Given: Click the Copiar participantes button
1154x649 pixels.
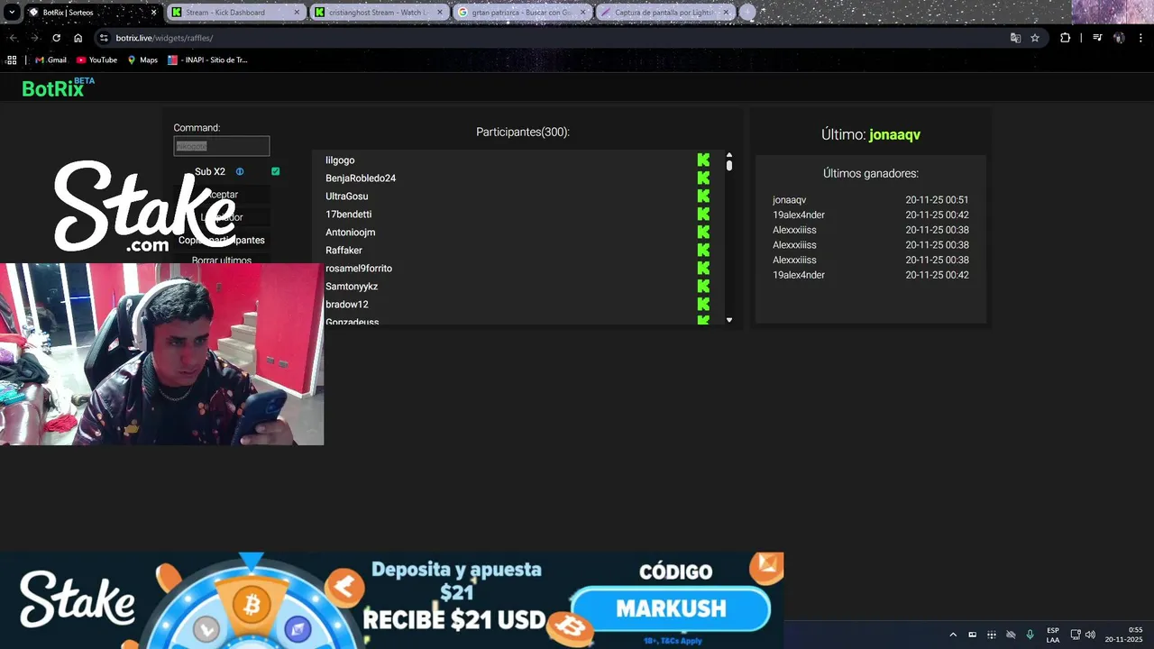Looking at the screenshot, I should 222,240.
